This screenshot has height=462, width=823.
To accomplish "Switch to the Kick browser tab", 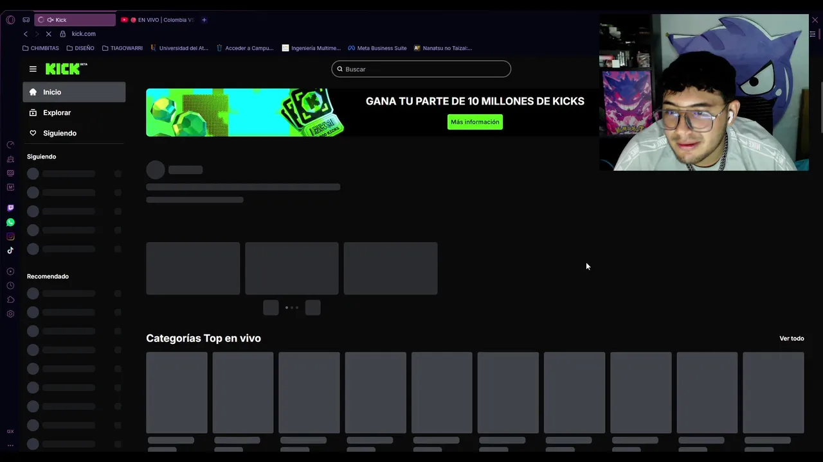I will (x=75, y=20).
